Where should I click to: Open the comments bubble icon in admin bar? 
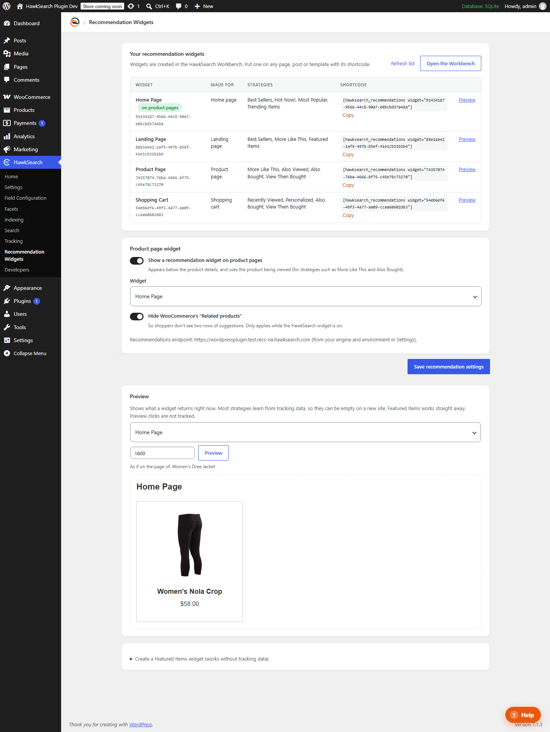(178, 6)
